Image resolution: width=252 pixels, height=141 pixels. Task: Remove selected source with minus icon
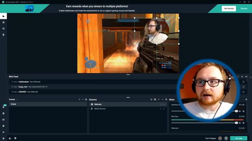click(x=162, y=99)
